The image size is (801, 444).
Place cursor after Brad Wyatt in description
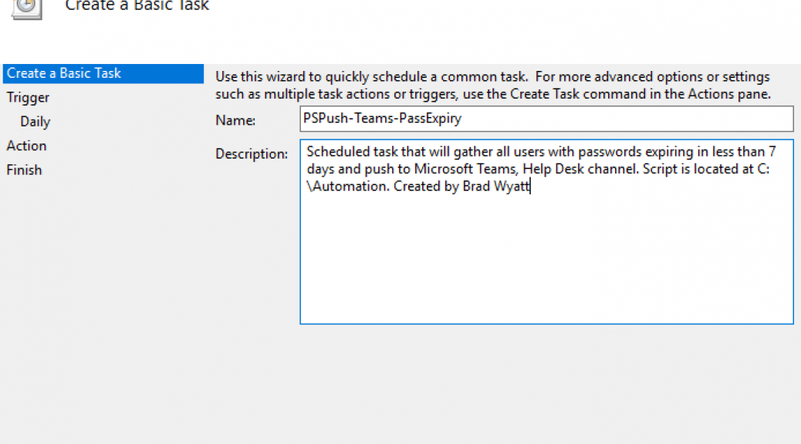[531, 187]
